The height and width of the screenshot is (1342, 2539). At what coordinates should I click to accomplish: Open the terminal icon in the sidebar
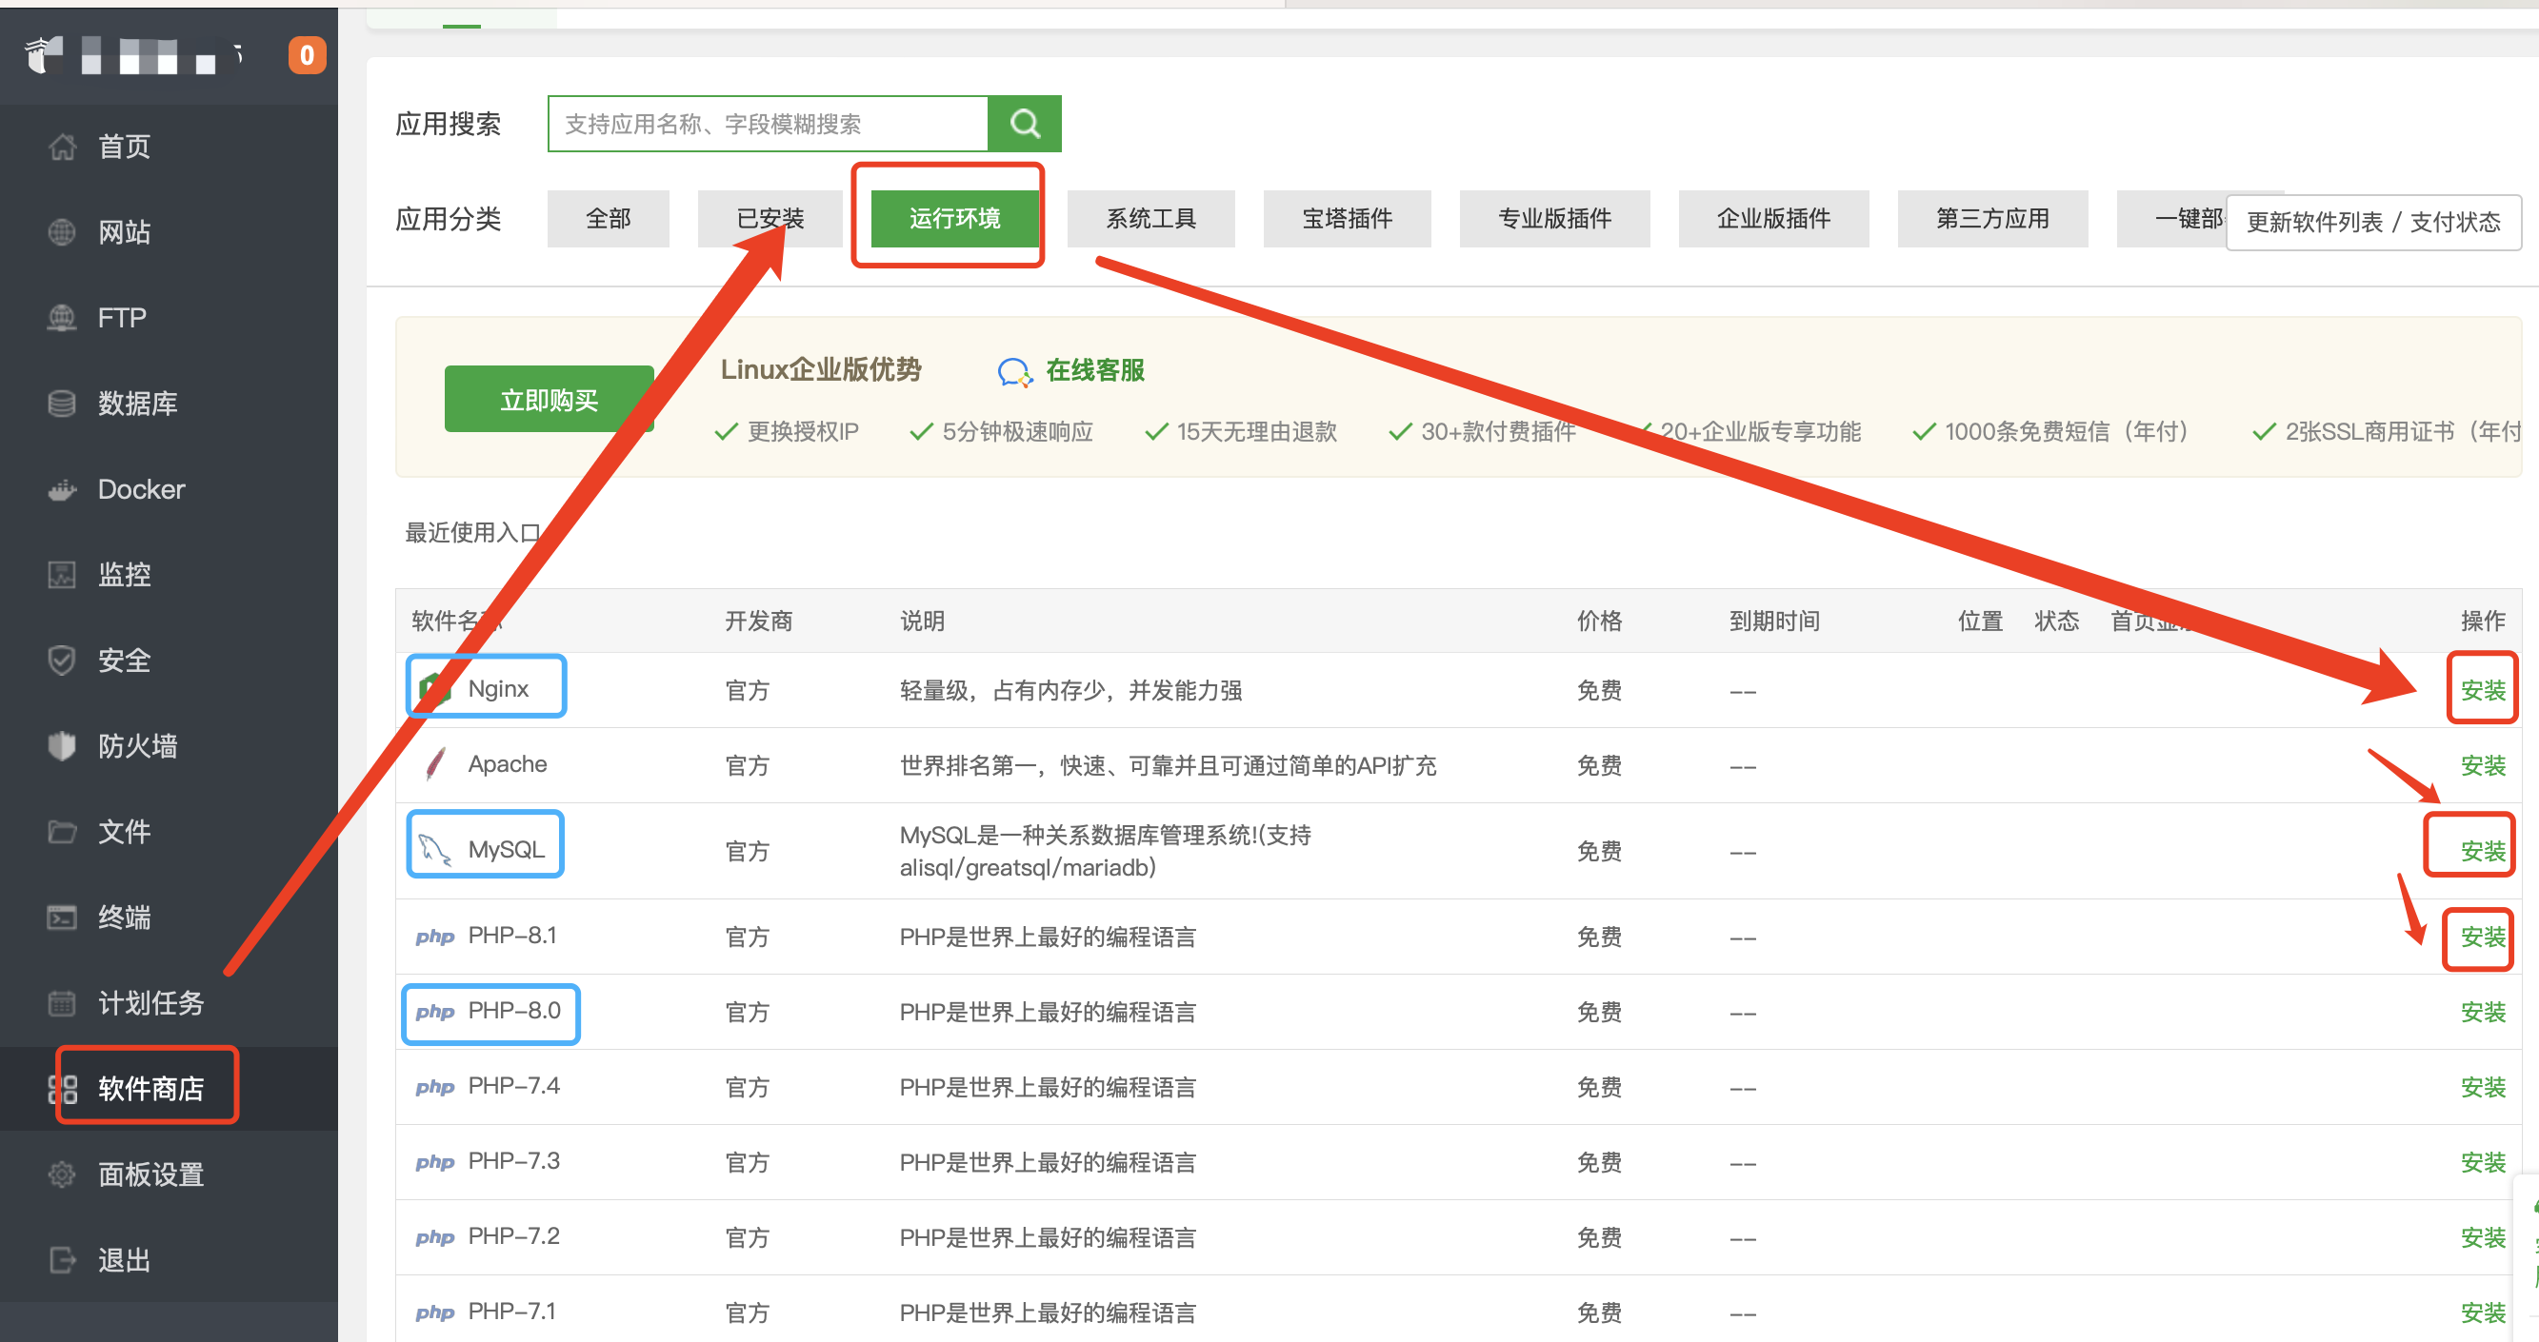[x=62, y=918]
